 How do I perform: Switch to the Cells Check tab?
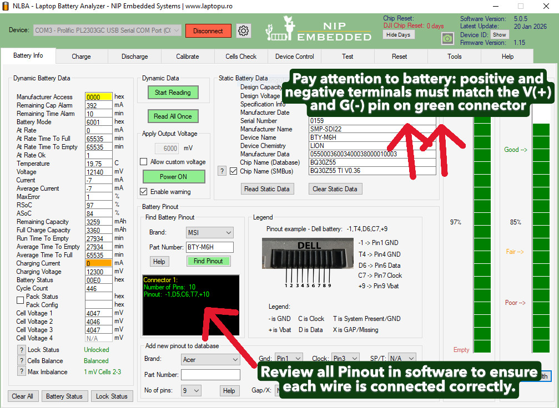click(241, 56)
